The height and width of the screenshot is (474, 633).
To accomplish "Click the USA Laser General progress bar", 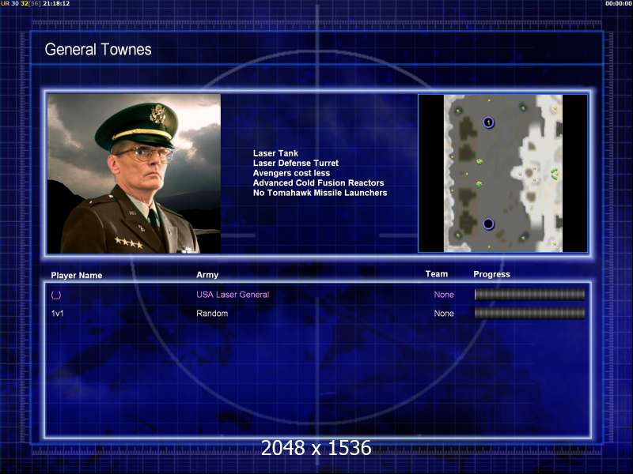I will click(x=529, y=295).
